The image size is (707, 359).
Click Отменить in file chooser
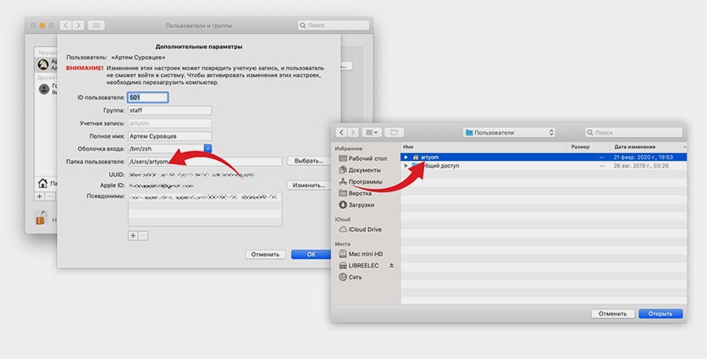tap(613, 314)
